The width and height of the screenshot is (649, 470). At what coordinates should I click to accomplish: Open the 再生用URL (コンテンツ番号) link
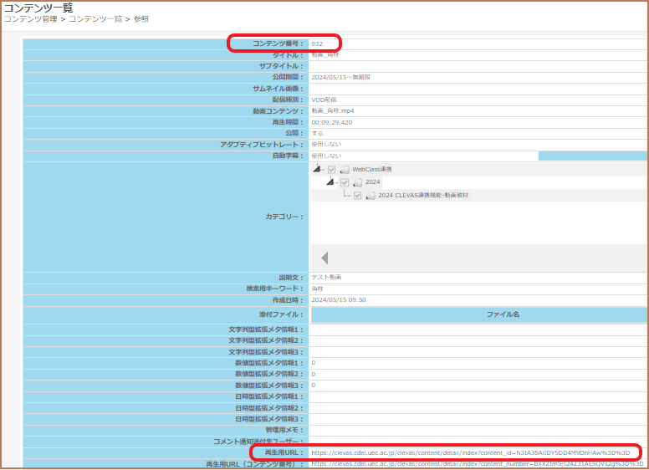tap(477, 463)
